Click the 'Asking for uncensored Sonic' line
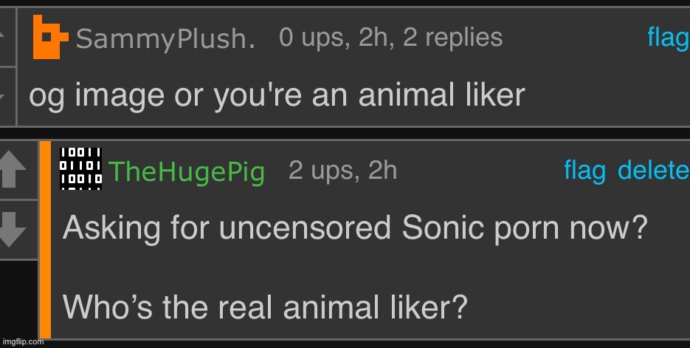 click(x=354, y=228)
